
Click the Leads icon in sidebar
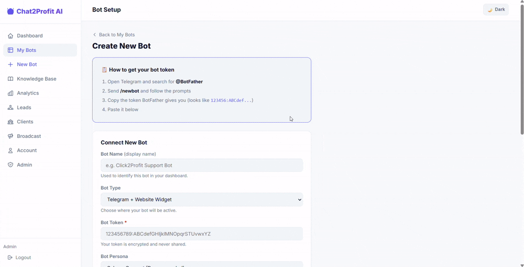[x=10, y=107]
